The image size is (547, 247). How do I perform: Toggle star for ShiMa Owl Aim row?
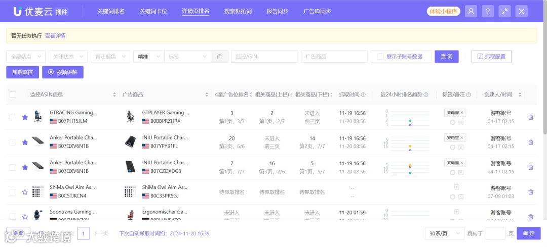point(25,191)
